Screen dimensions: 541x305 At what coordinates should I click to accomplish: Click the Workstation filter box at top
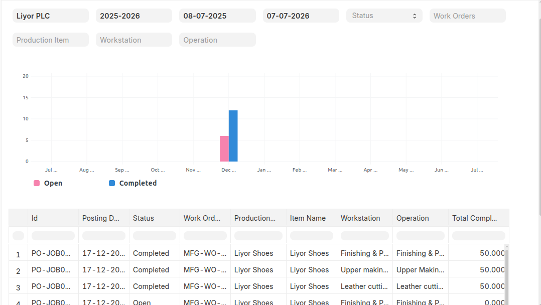(134, 40)
